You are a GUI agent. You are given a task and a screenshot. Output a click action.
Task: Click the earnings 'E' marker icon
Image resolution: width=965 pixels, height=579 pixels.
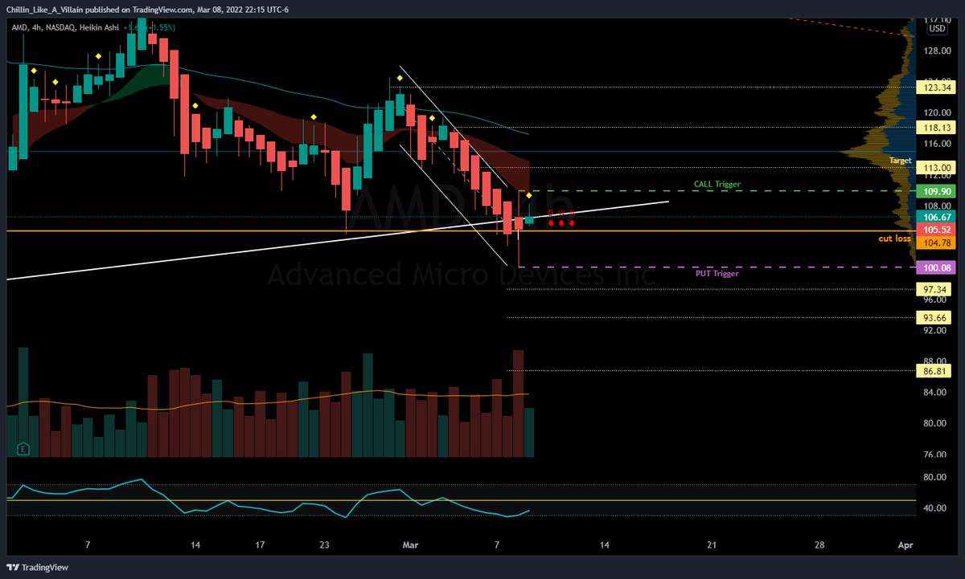[24, 448]
